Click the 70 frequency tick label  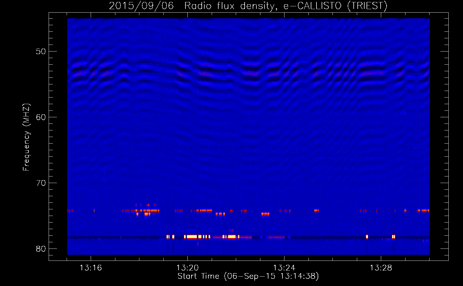point(41,183)
